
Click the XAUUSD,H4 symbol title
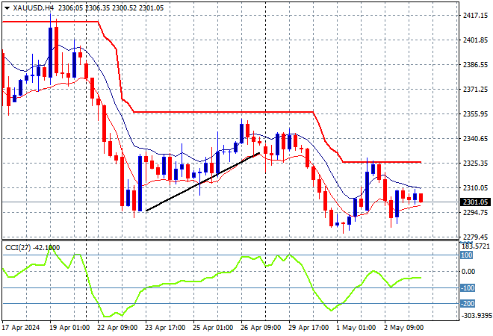(x=35, y=6)
